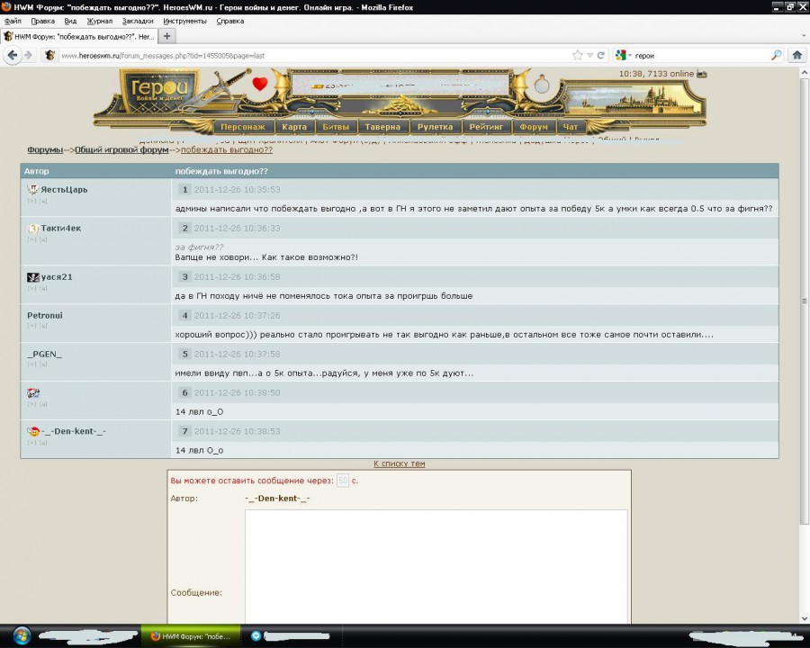The height and width of the screenshot is (648, 810).
Task: Open the search engine dropdown in search box
Action: point(623,55)
